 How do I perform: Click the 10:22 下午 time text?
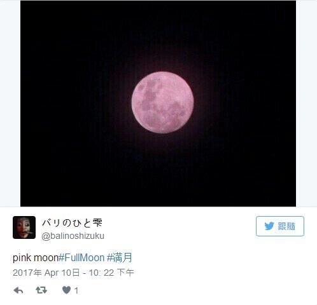[111, 273]
